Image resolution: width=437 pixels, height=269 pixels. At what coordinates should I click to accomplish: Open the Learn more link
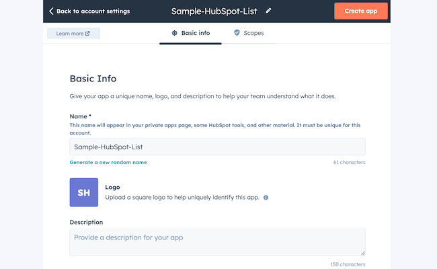click(x=73, y=34)
